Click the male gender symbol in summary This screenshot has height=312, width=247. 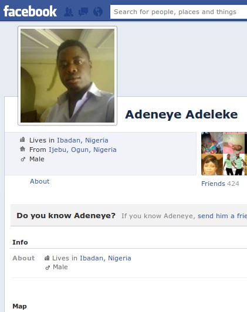[x=23, y=159]
